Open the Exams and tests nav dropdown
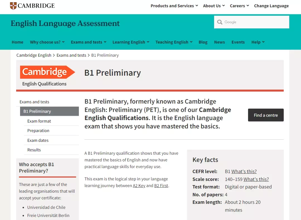This screenshot has height=220, width=301. 89,42
